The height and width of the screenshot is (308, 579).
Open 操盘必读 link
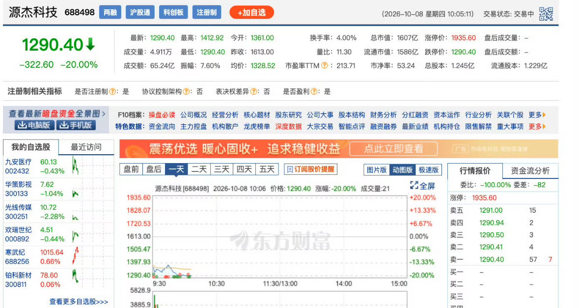(x=162, y=115)
